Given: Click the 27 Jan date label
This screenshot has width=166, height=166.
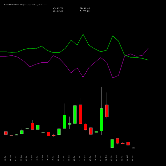Looking at the screenshot, I should 79,158.
